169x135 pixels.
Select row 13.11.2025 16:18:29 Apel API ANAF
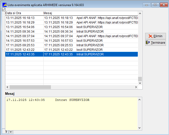pos(71,22)
